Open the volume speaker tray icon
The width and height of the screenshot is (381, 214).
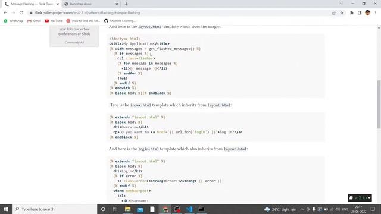pyautogui.click(x=338, y=209)
